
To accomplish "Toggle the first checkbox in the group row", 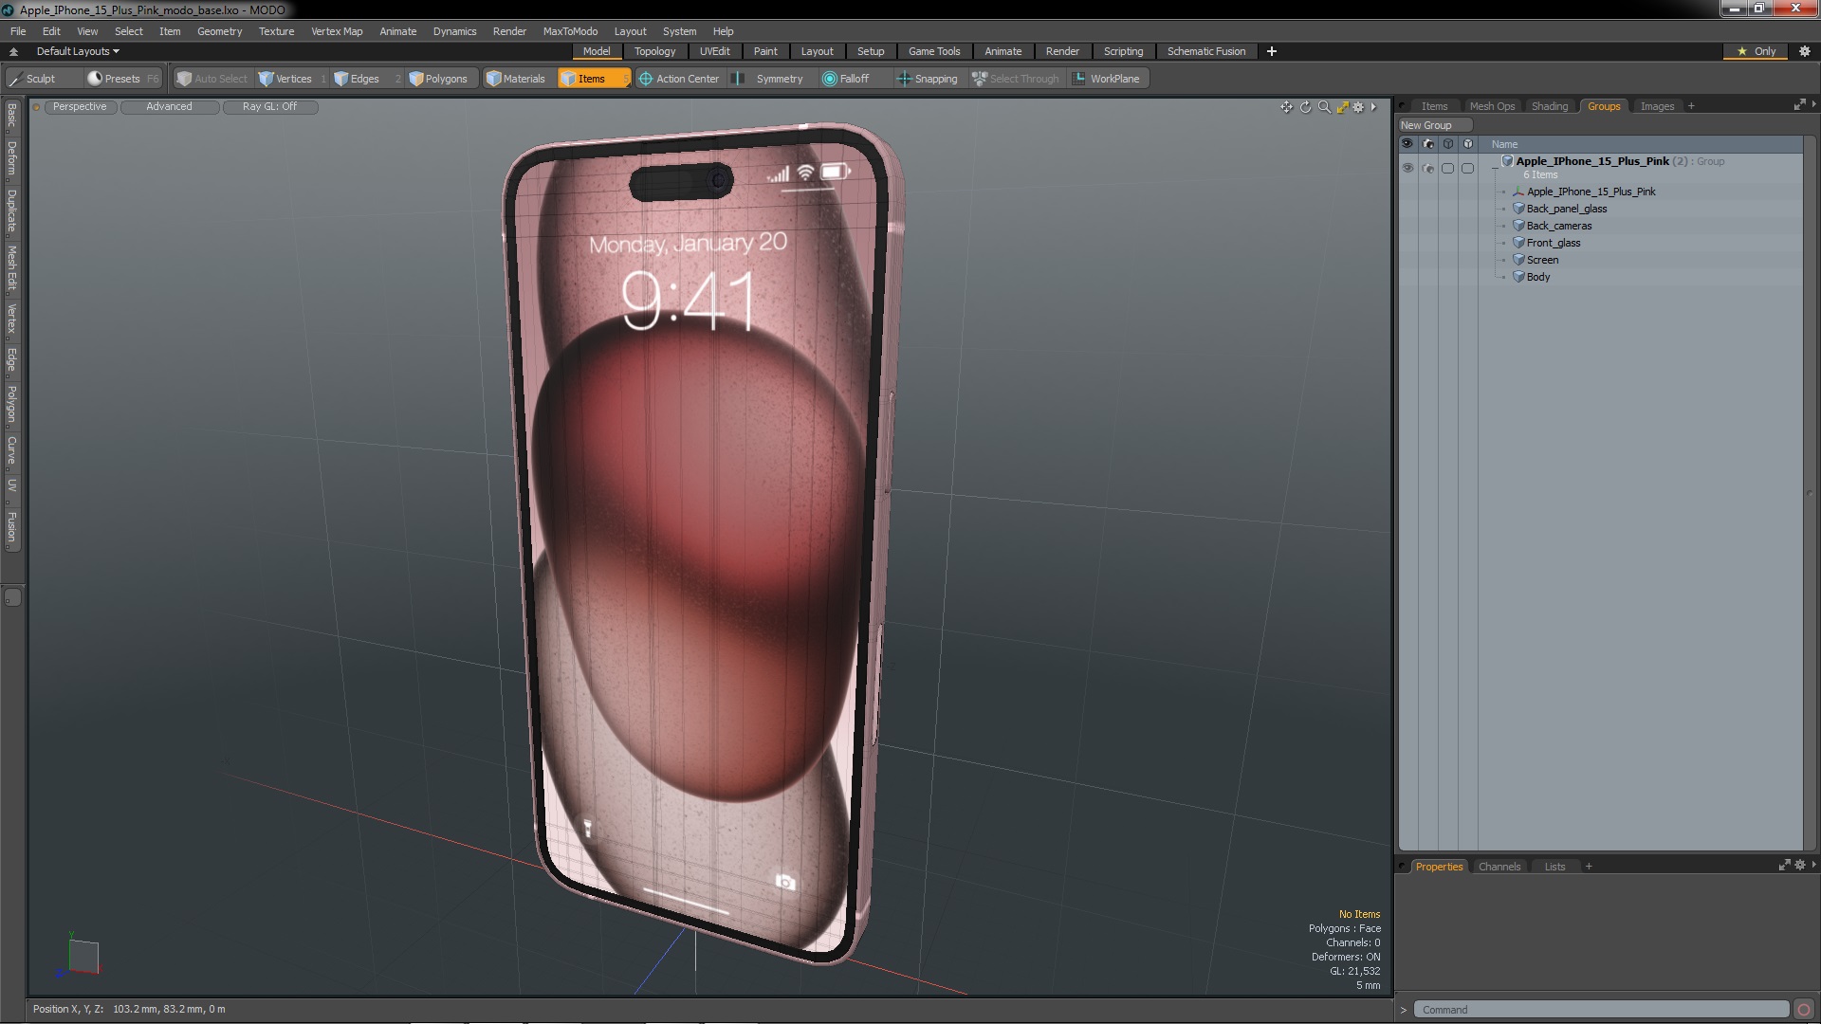I will point(1447,168).
